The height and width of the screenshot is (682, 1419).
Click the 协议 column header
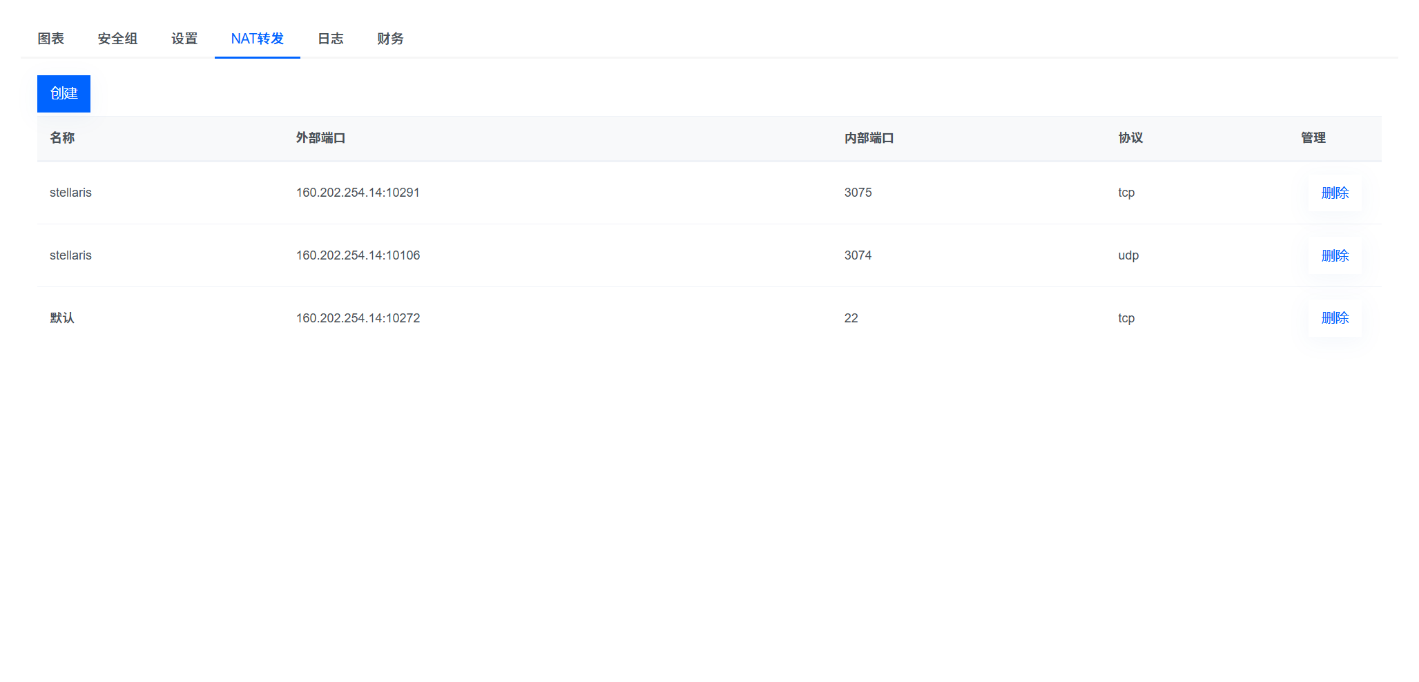click(x=1130, y=138)
